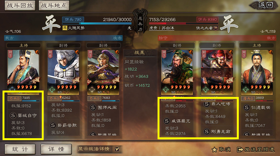Viewport: 280px width, 156px height.
Task: Click the 虎贲 | 苏白沫 enemy name link
Action: [162, 28]
